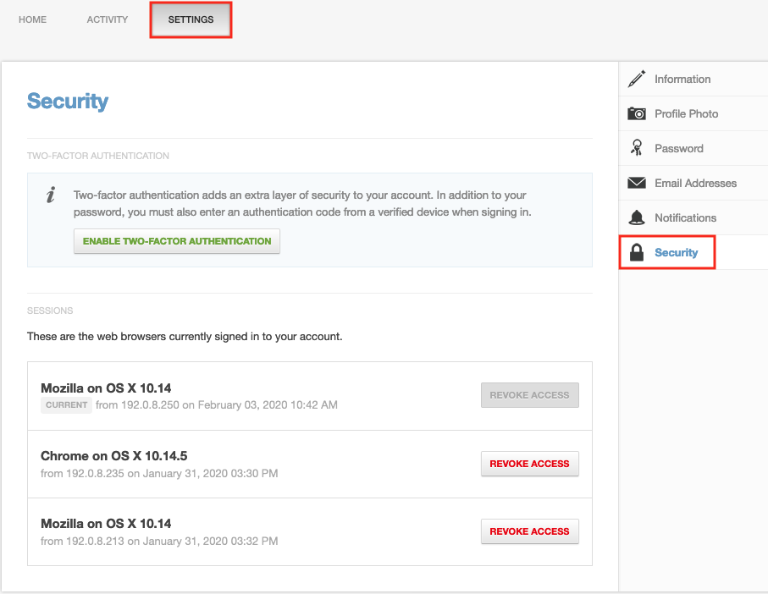Open the Password settings section
Viewport: 768px width, 594px height.
(677, 148)
